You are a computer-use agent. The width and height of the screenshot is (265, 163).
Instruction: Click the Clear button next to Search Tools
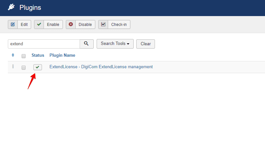[145, 44]
